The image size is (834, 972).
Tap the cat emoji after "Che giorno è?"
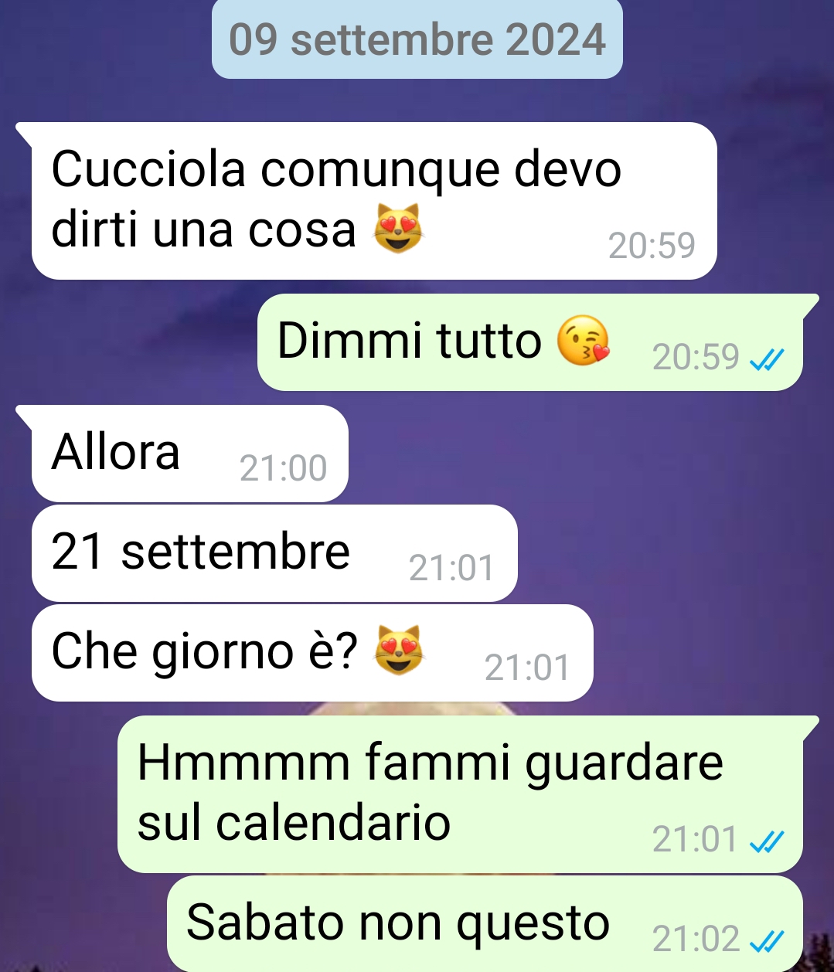(x=398, y=651)
